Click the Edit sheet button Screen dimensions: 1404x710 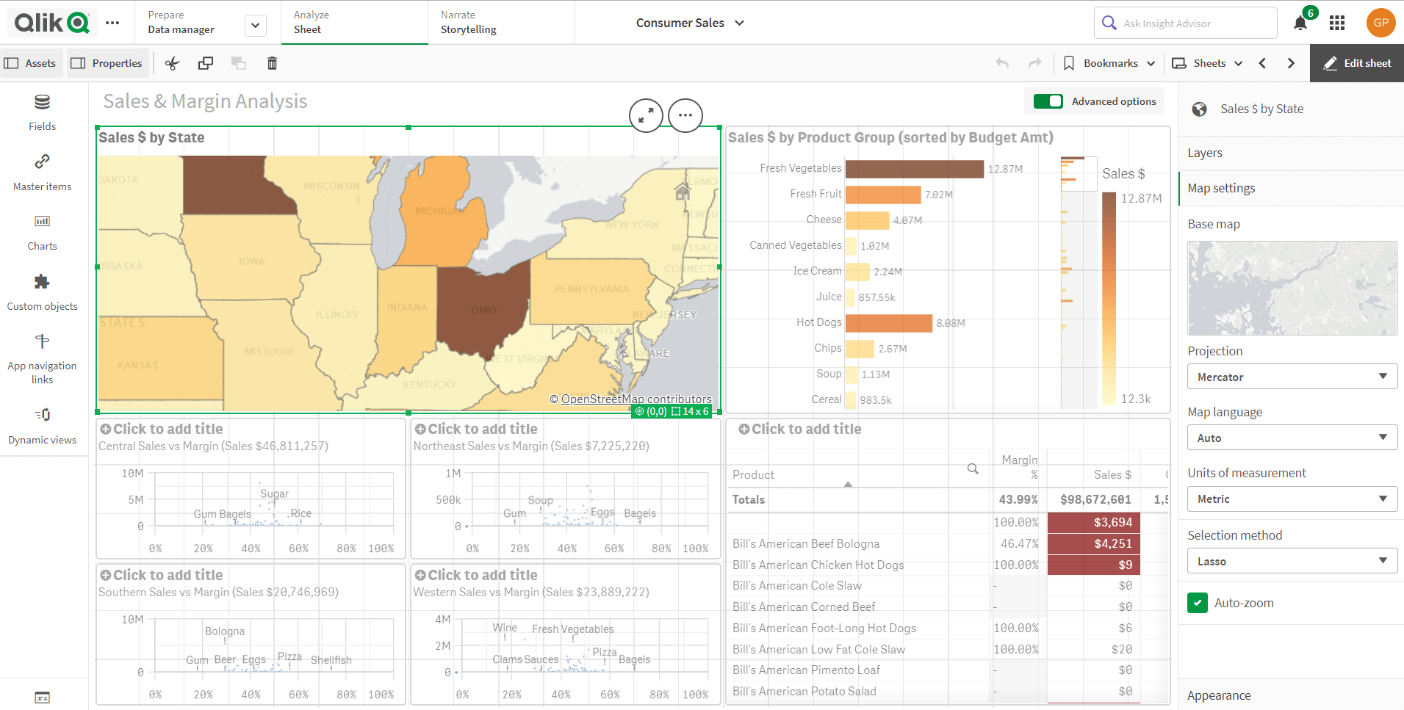pyautogui.click(x=1357, y=63)
